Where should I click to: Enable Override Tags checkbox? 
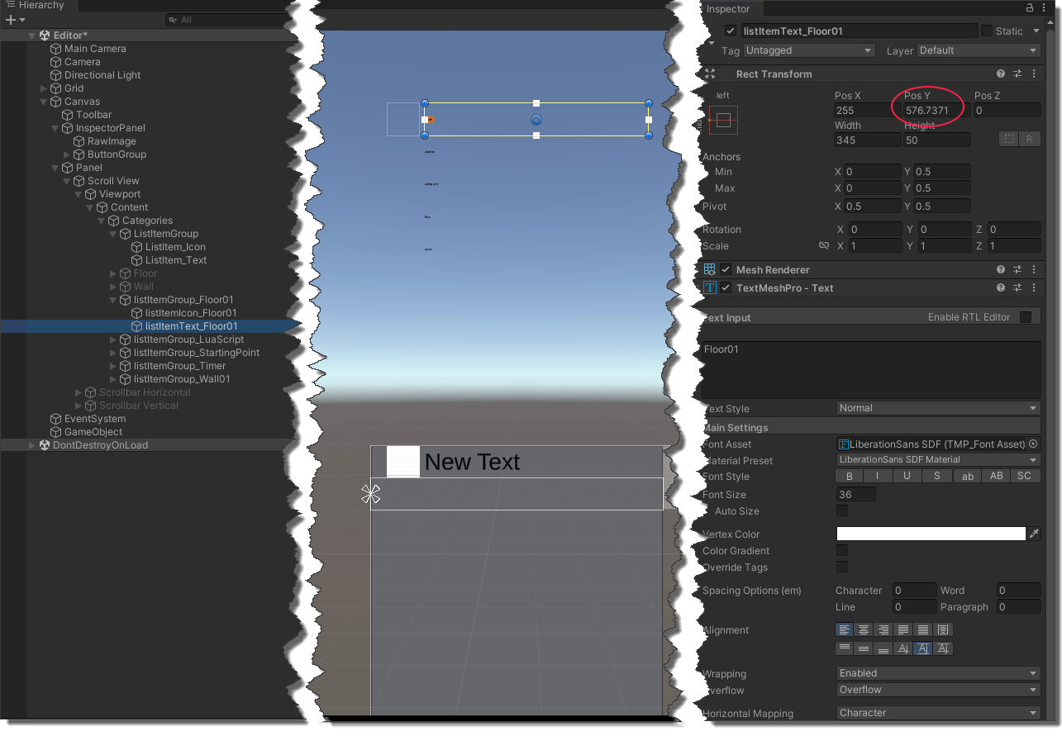click(842, 567)
